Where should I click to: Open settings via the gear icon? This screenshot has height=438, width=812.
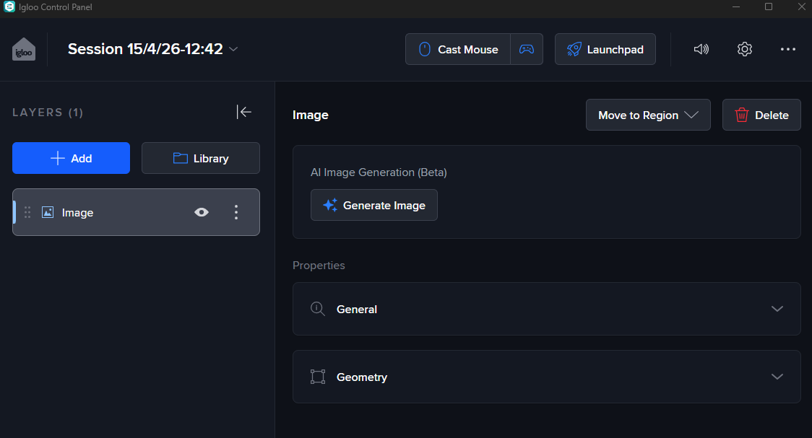[745, 49]
